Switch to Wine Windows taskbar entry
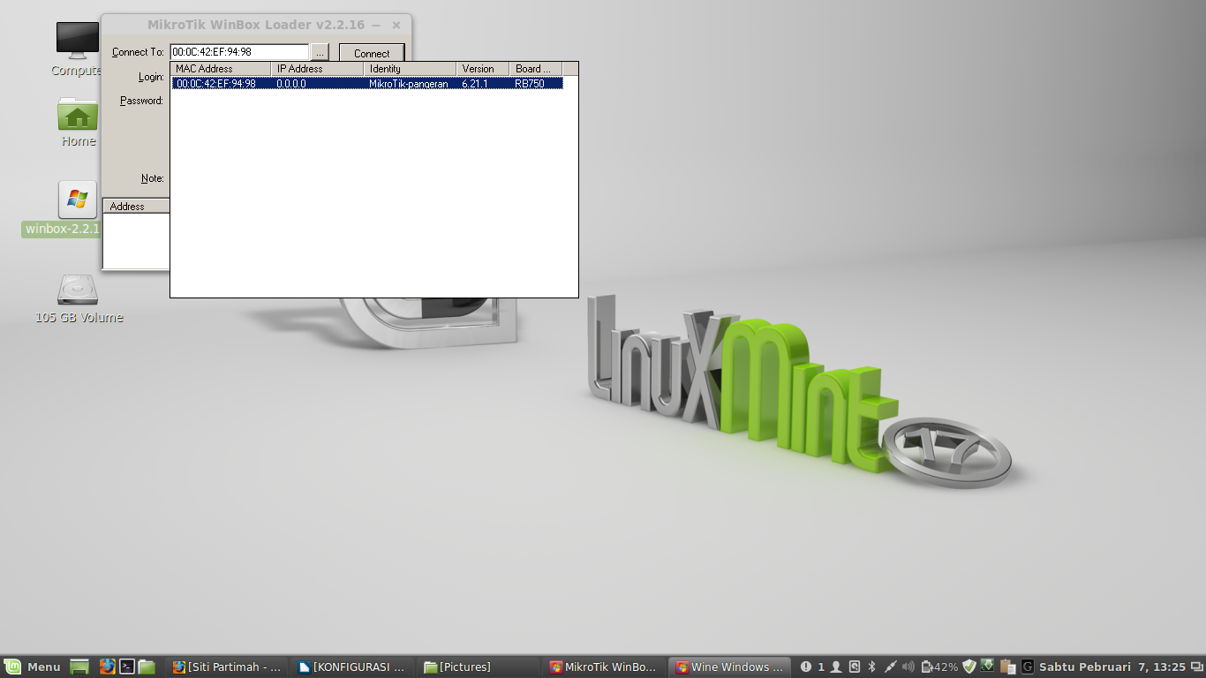The image size is (1206, 678). [728, 667]
